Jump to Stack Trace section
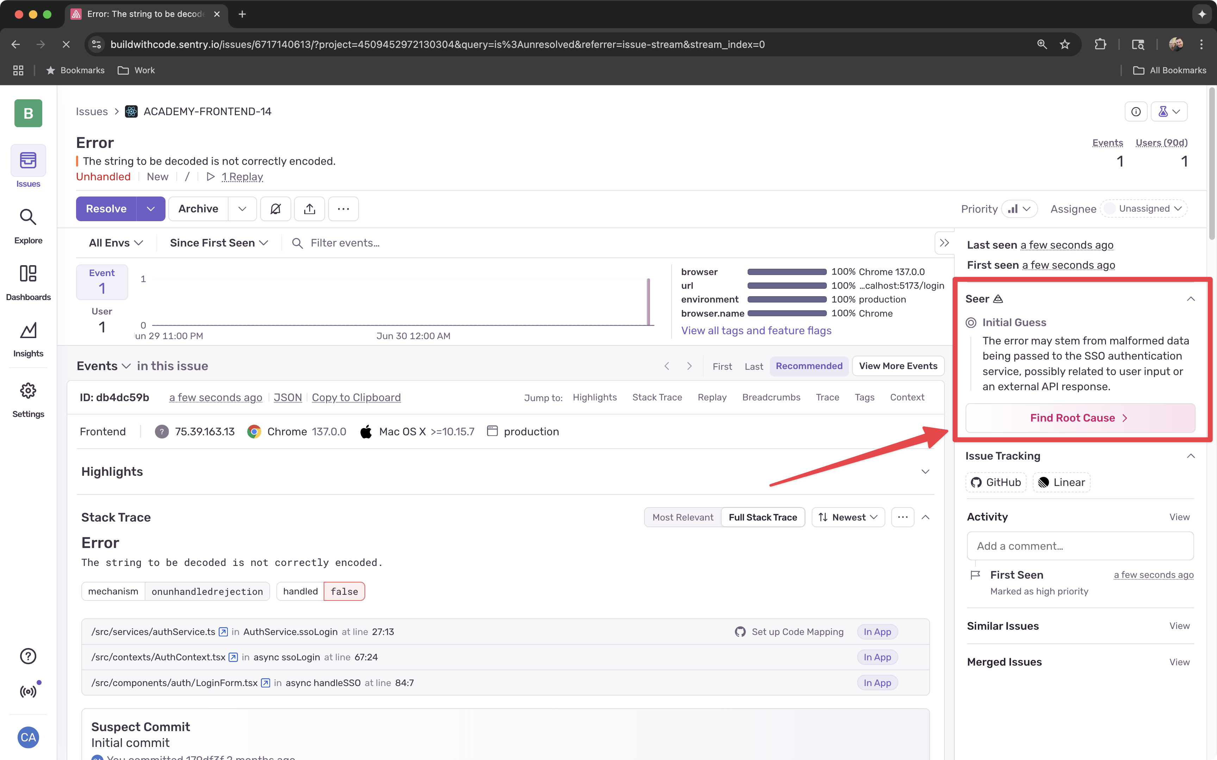Image resolution: width=1217 pixels, height=760 pixels. click(x=657, y=397)
